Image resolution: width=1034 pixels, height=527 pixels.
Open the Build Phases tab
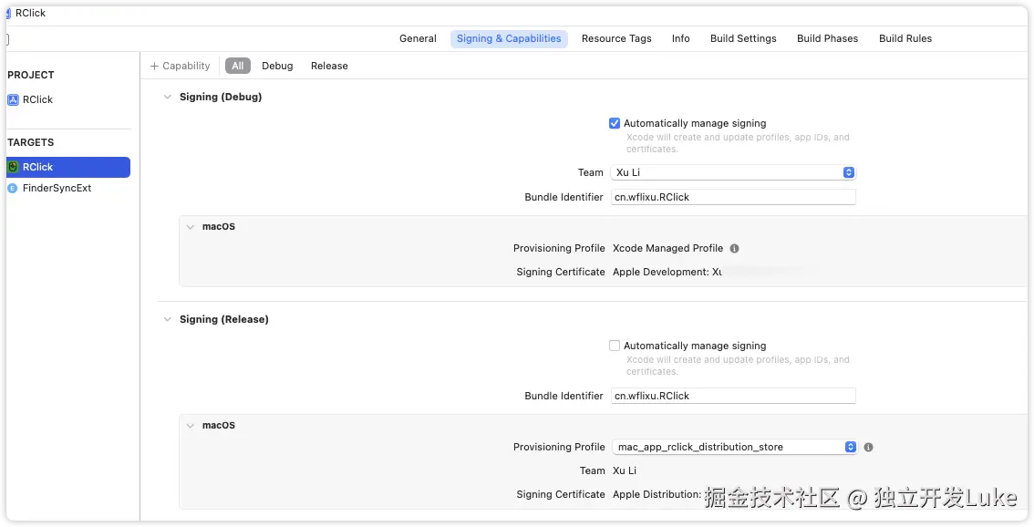point(827,38)
